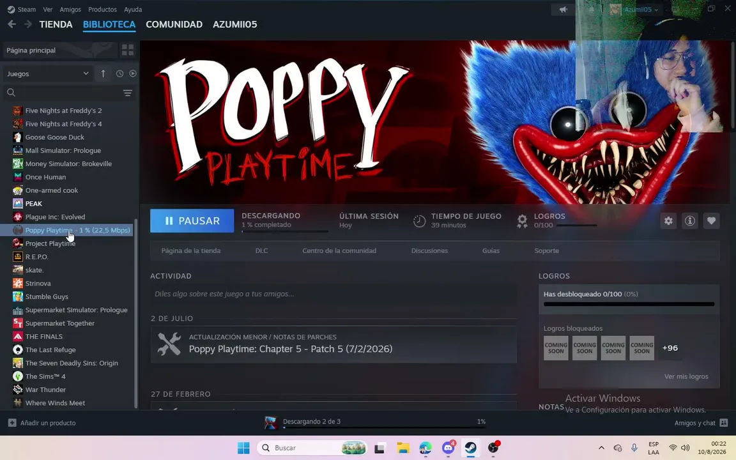Image resolution: width=736 pixels, height=460 pixels.
Task: Open Azumii05 account dropdown
Action: [x=641, y=10]
